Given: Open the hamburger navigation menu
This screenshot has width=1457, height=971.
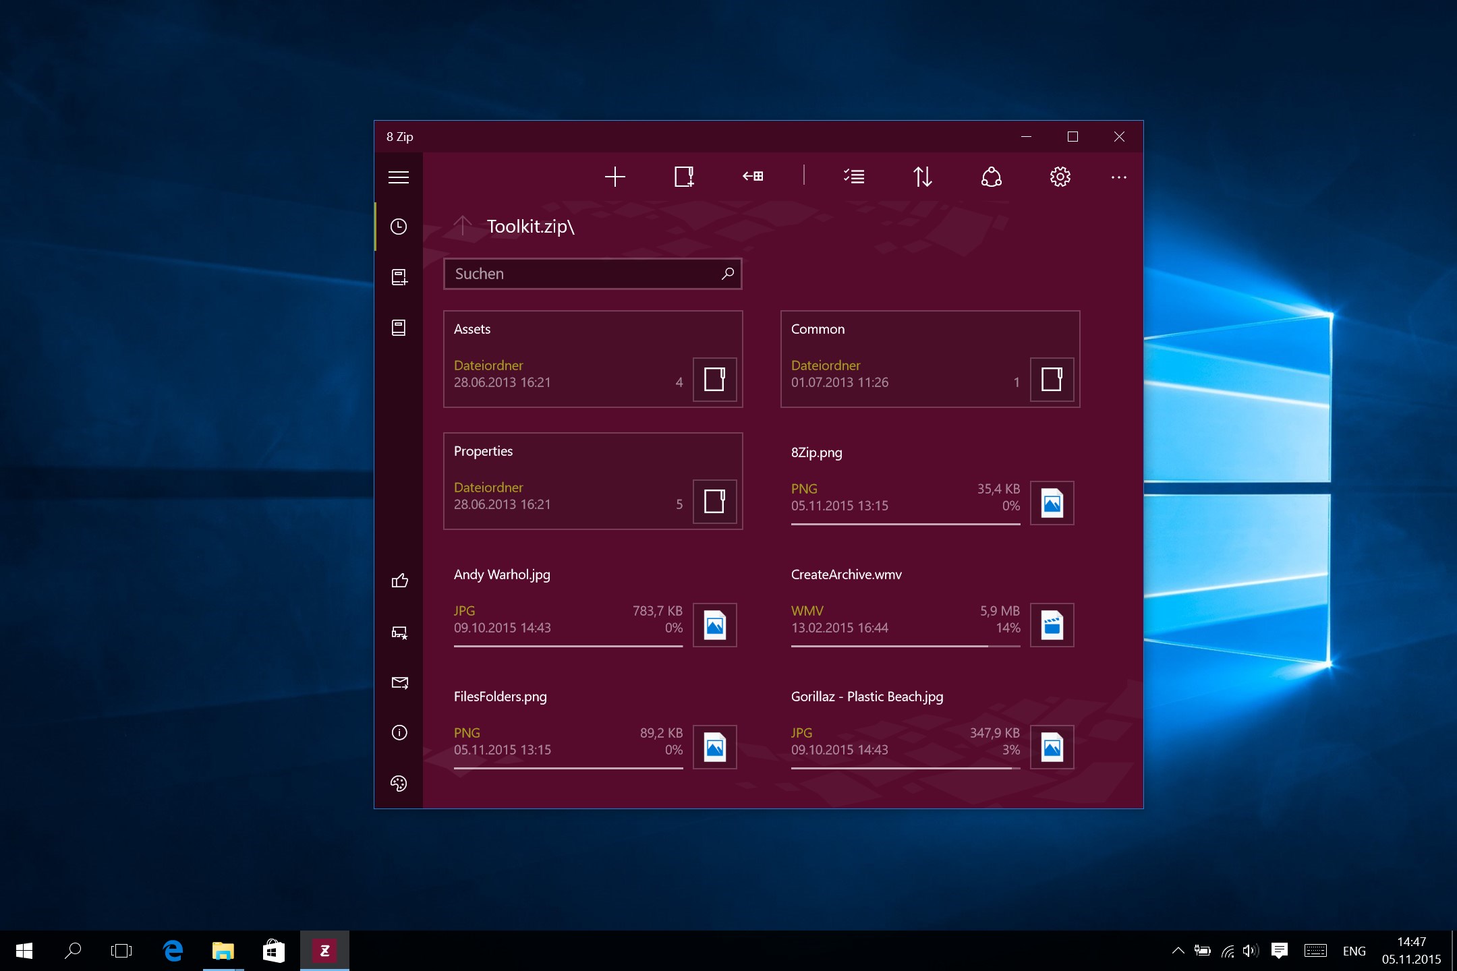Looking at the screenshot, I should [399, 177].
